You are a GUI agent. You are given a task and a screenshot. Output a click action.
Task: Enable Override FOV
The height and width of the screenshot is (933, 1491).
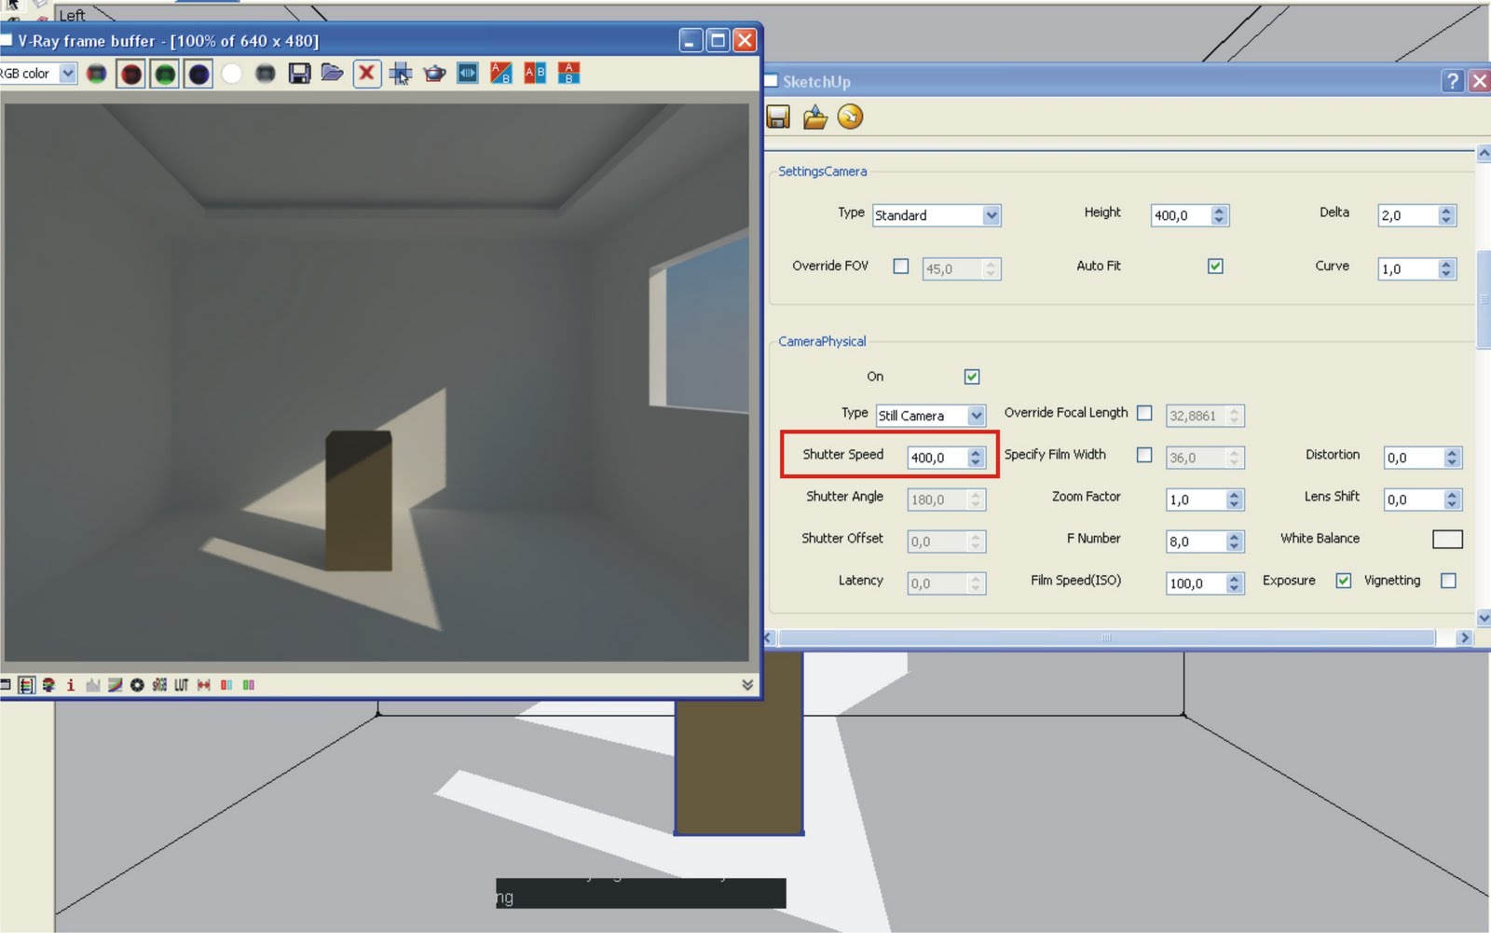point(900,266)
